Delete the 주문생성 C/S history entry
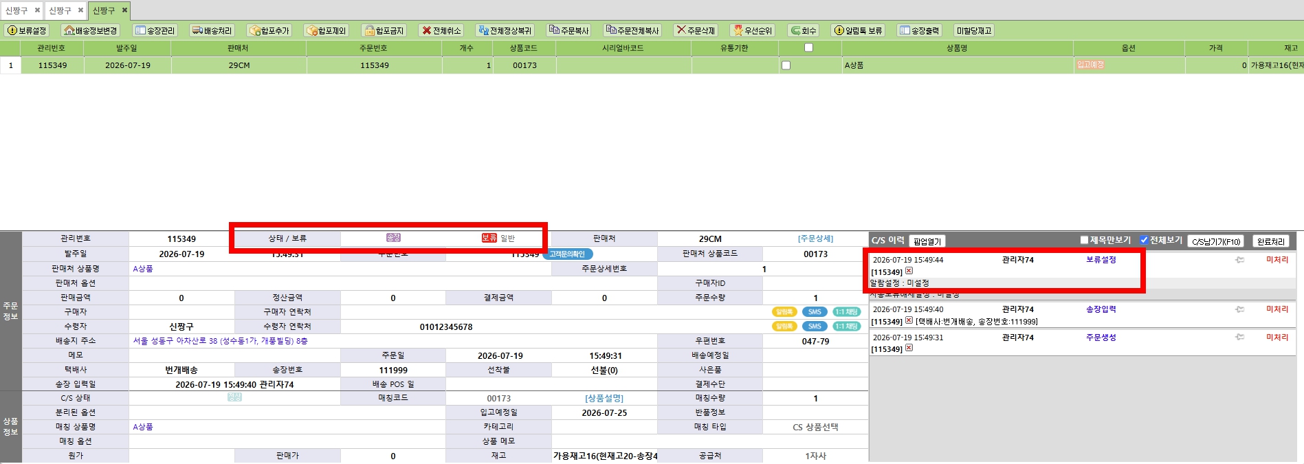Image resolution: width=1304 pixels, height=464 pixels. point(909,348)
